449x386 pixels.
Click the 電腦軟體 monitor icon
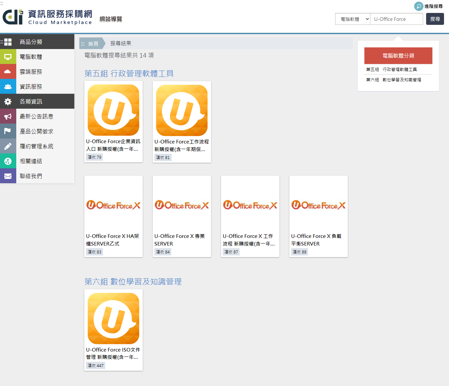coord(8,57)
